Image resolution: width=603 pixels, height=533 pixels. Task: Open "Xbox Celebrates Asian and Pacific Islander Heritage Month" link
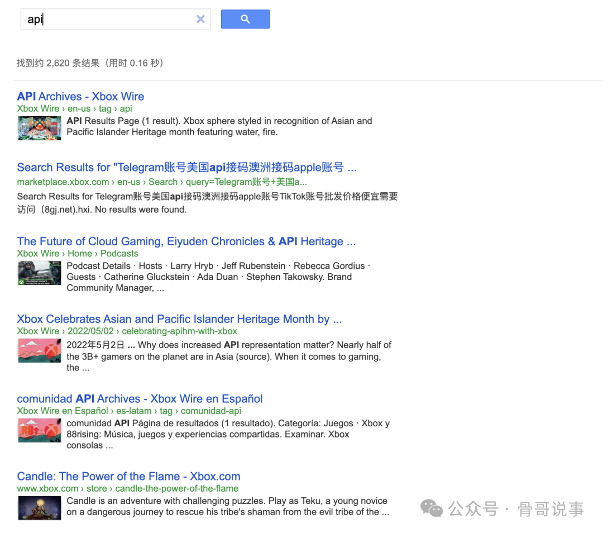point(179,319)
